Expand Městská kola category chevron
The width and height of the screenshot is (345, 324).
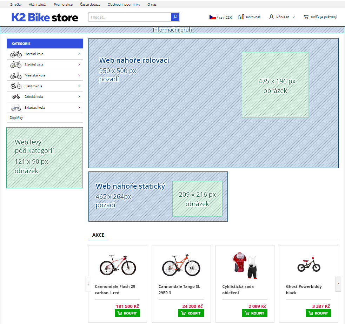79,75
